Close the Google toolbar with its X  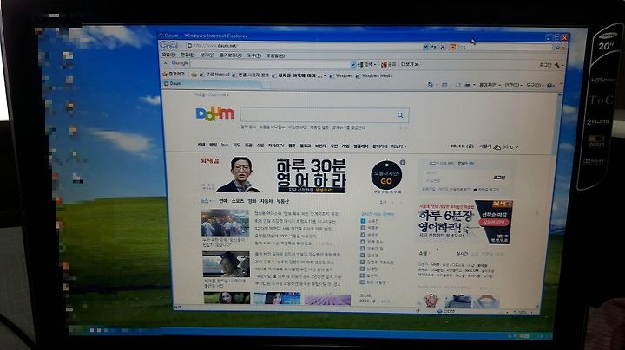pyautogui.click(x=166, y=63)
